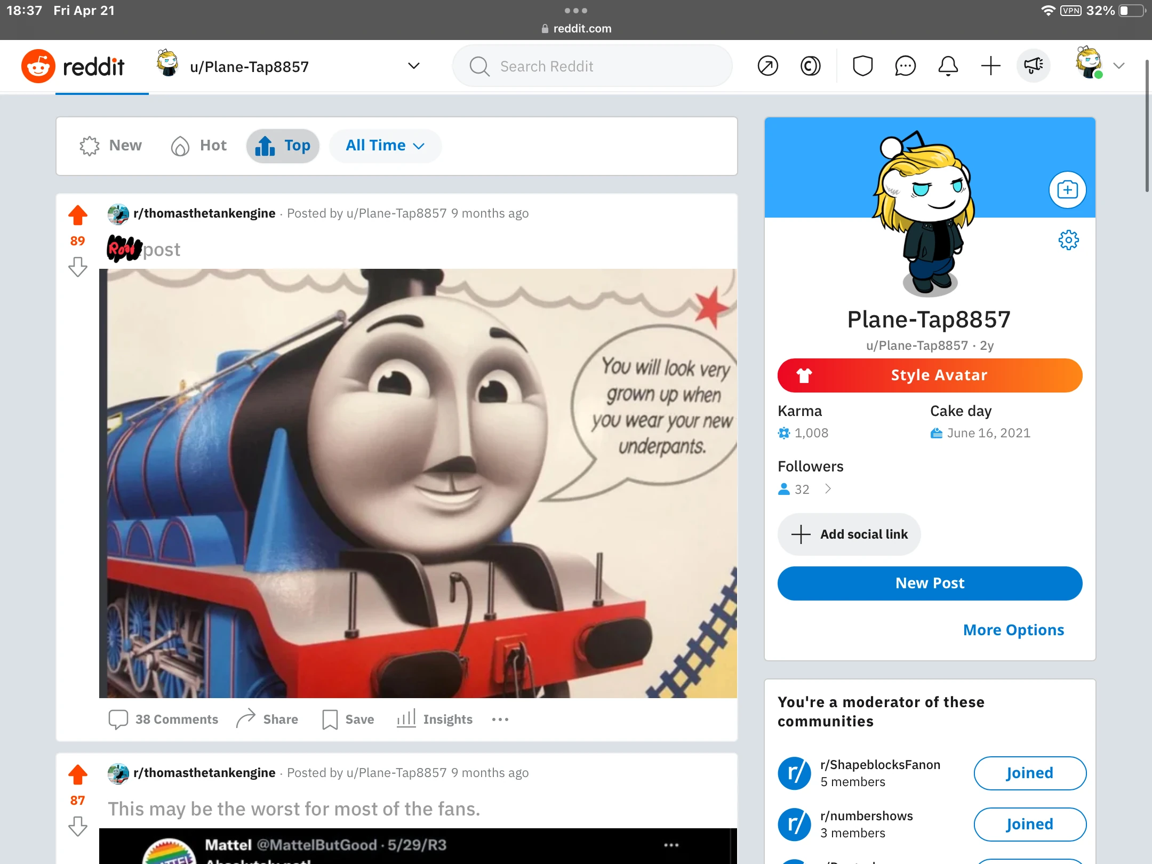Switch to Hot post sorting

tap(198, 145)
